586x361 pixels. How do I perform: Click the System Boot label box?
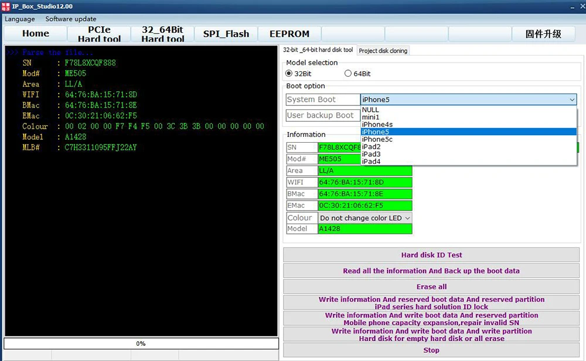coord(323,99)
